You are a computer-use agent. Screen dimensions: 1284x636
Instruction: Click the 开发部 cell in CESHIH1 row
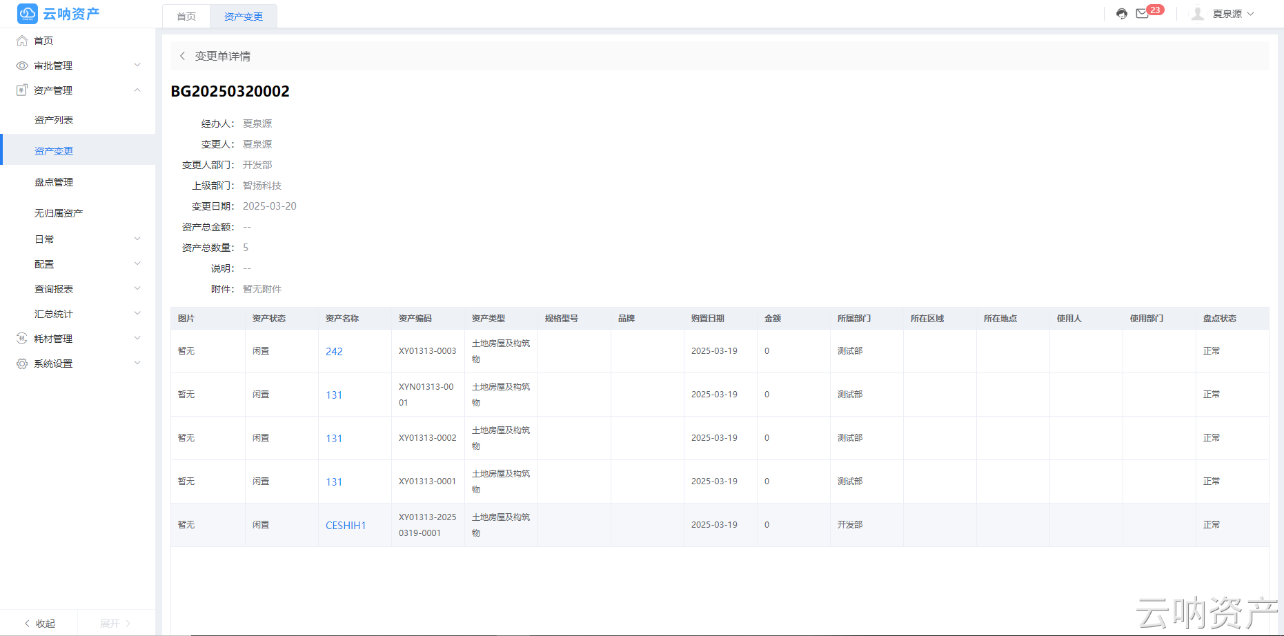point(850,525)
